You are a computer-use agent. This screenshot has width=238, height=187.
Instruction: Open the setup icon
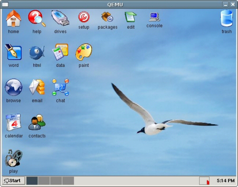[x=84, y=17]
